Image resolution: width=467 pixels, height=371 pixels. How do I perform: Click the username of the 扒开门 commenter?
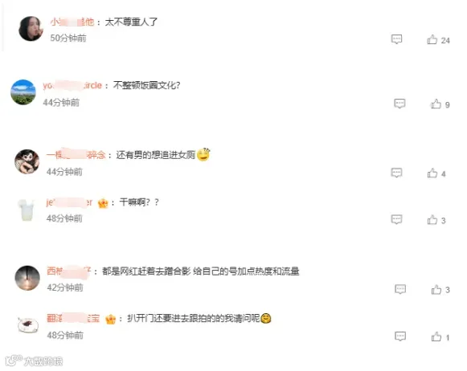click(x=73, y=318)
